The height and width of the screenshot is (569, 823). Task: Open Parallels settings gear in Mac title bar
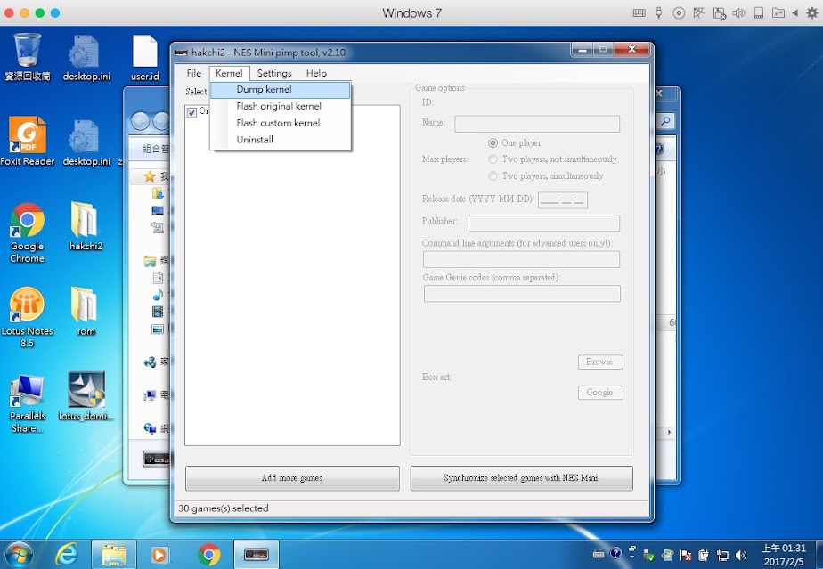point(812,13)
